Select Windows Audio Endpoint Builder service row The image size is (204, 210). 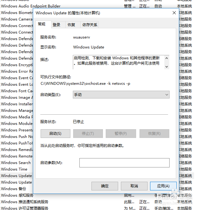point(31,6)
